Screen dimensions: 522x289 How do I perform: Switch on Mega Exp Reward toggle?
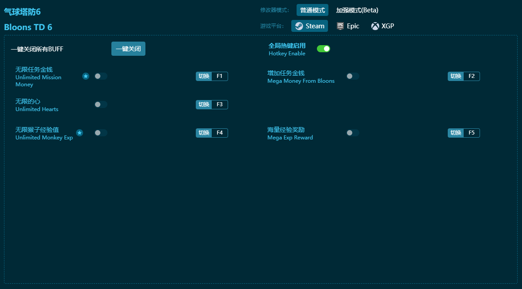[x=352, y=133]
